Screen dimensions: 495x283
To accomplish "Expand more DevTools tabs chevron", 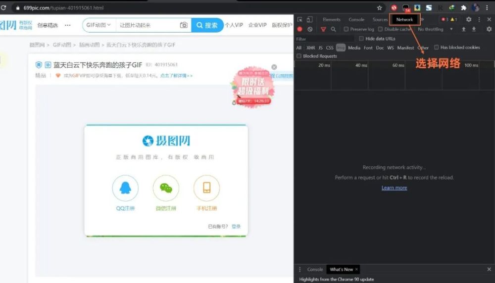I will 422,20.
